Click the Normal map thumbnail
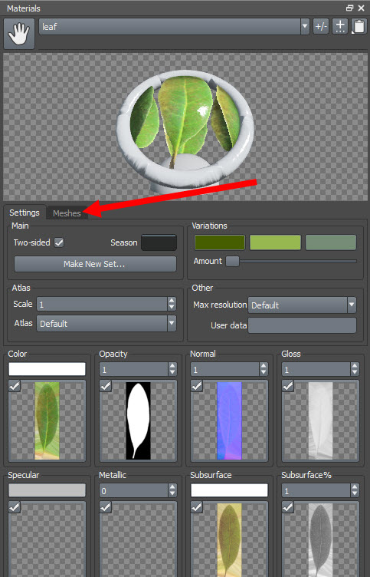The width and height of the screenshot is (370, 577). pos(229,420)
